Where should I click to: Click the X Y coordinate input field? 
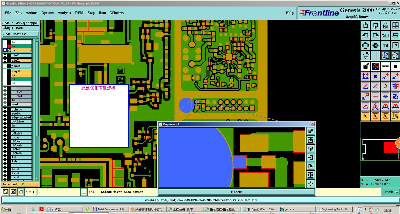(58, 192)
